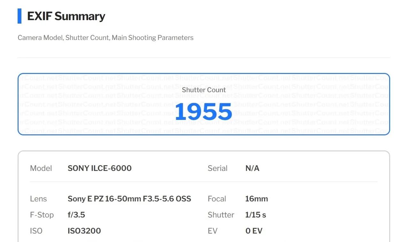Select the N/A serial value
Viewport: 409px width, 242px height.
(x=252, y=168)
